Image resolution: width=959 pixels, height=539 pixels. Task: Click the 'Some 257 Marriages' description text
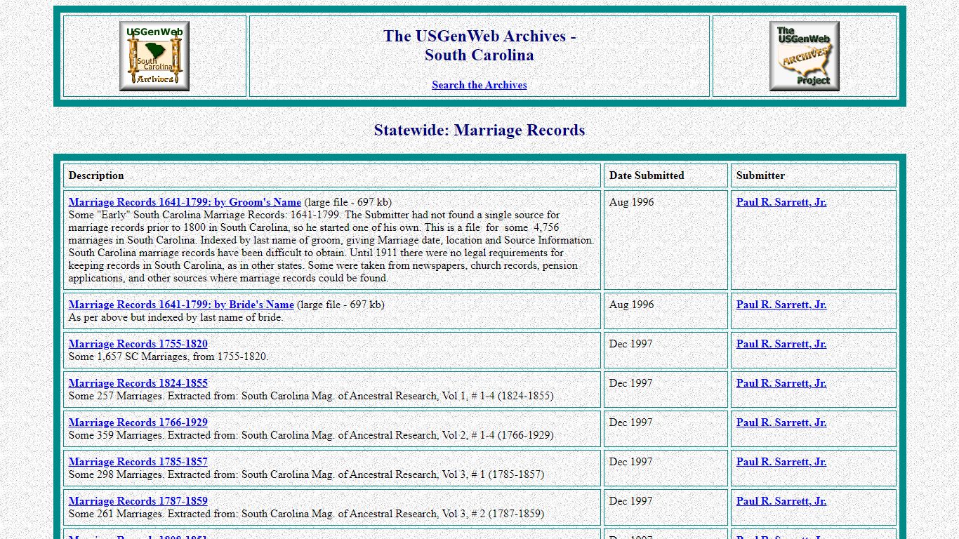[x=311, y=396]
